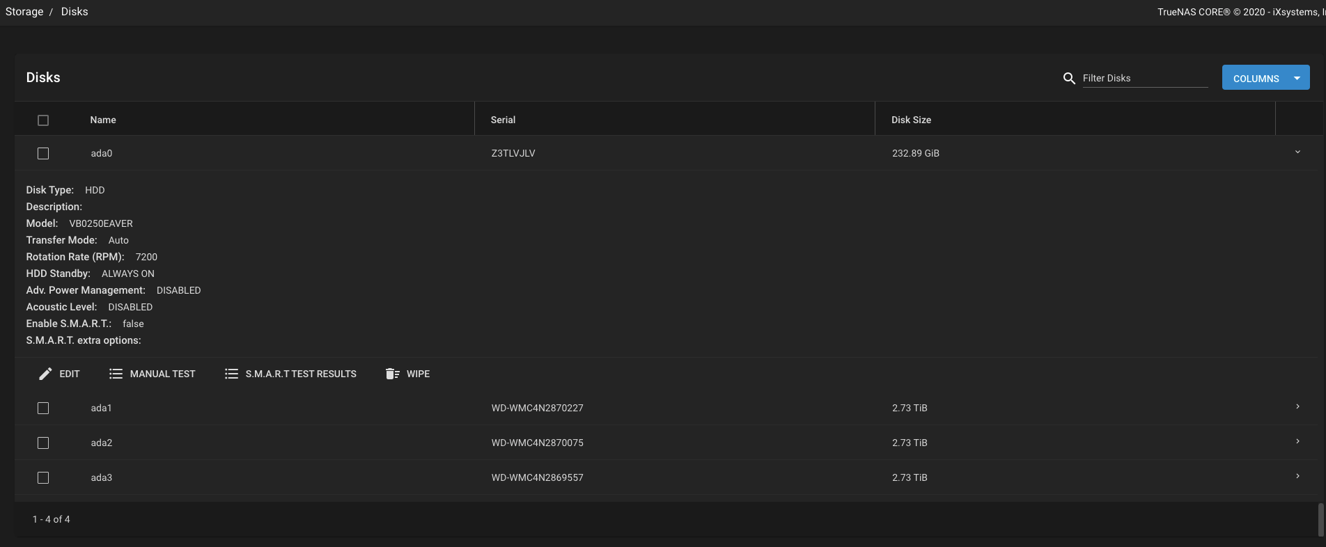Toggle the select-all disks checkbox
This screenshot has width=1326, height=547.
pyautogui.click(x=43, y=120)
